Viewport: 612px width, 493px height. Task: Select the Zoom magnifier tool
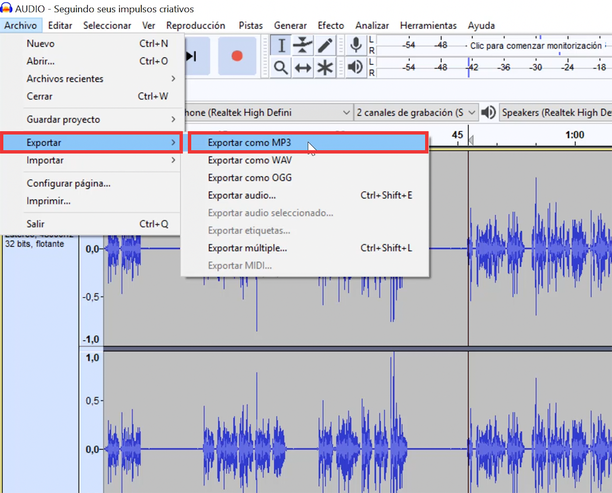(x=281, y=67)
